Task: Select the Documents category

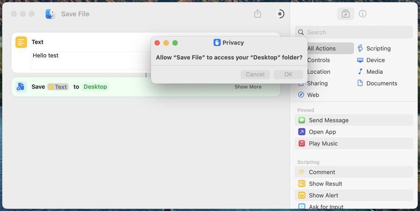Action: click(x=377, y=83)
